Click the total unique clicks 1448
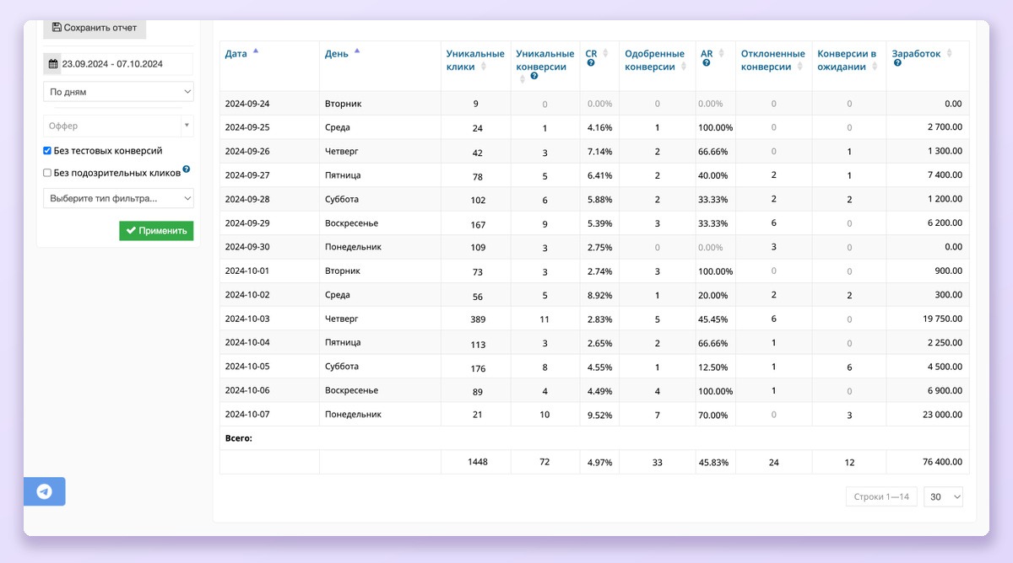Image resolution: width=1013 pixels, height=563 pixels. [x=476, y=462]
